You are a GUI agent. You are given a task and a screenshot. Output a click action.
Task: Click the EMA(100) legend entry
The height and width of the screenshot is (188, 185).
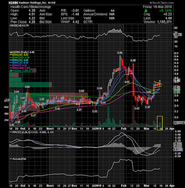click(x=20, y=68)
